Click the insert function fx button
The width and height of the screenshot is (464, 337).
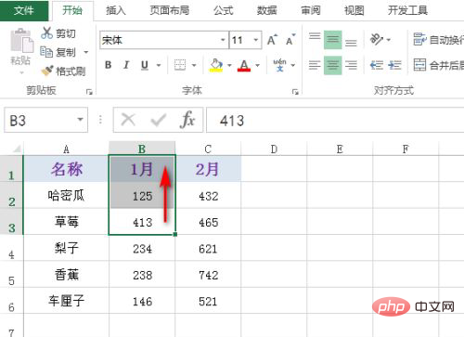click(187, 120)
